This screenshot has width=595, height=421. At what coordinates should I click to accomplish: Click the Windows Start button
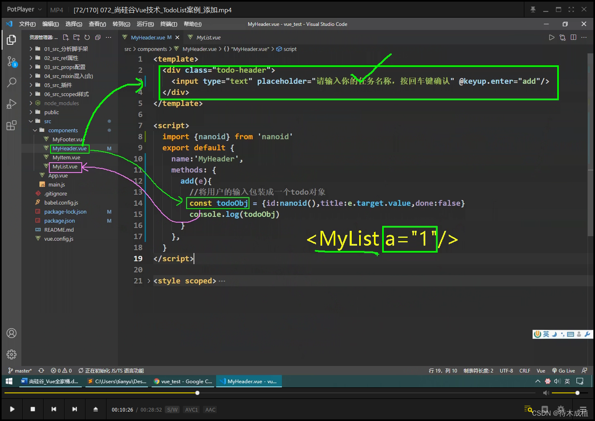pos(9,381)
